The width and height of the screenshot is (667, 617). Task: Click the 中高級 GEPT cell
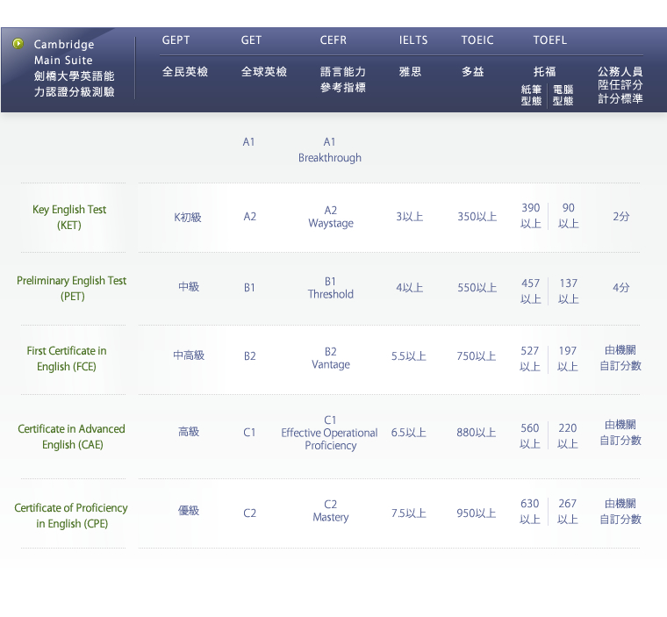189,355
